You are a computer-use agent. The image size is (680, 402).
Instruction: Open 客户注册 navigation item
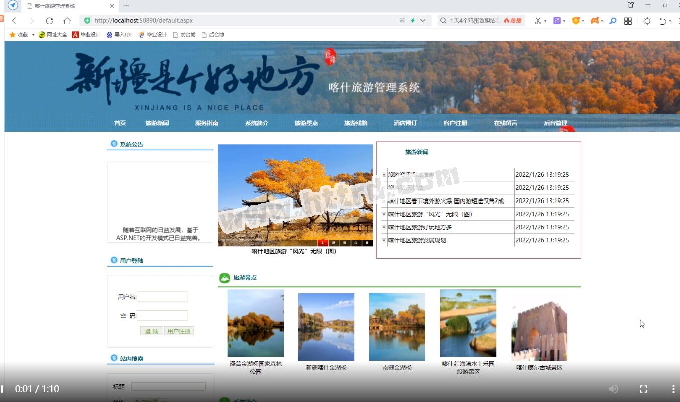455,123
